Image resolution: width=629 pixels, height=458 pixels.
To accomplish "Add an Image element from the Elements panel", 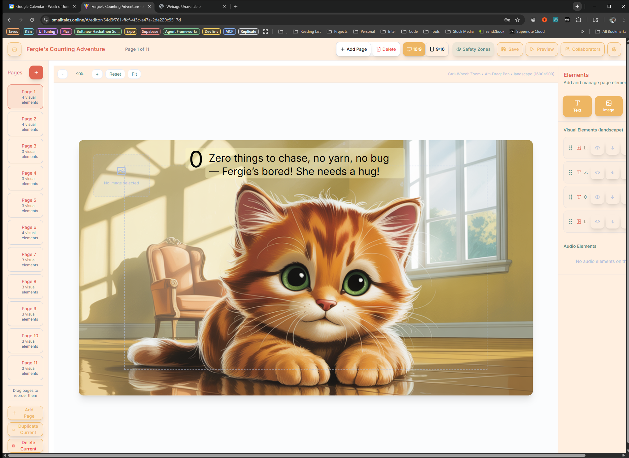I will (x=608, y=106).
